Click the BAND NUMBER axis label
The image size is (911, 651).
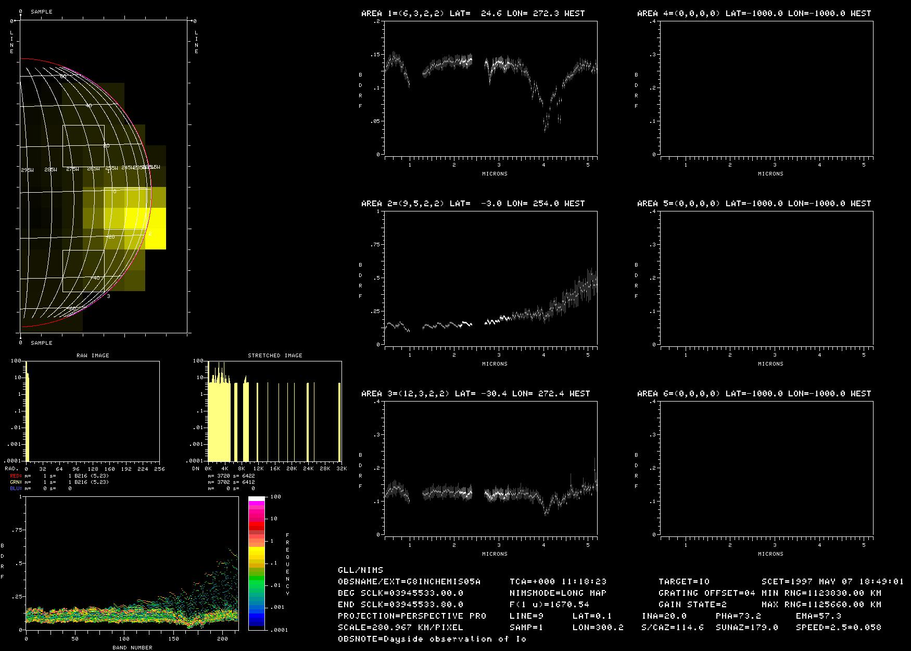132,647
